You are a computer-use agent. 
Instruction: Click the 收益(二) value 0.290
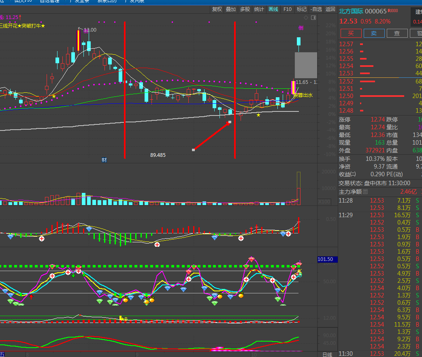click(377, 174)
